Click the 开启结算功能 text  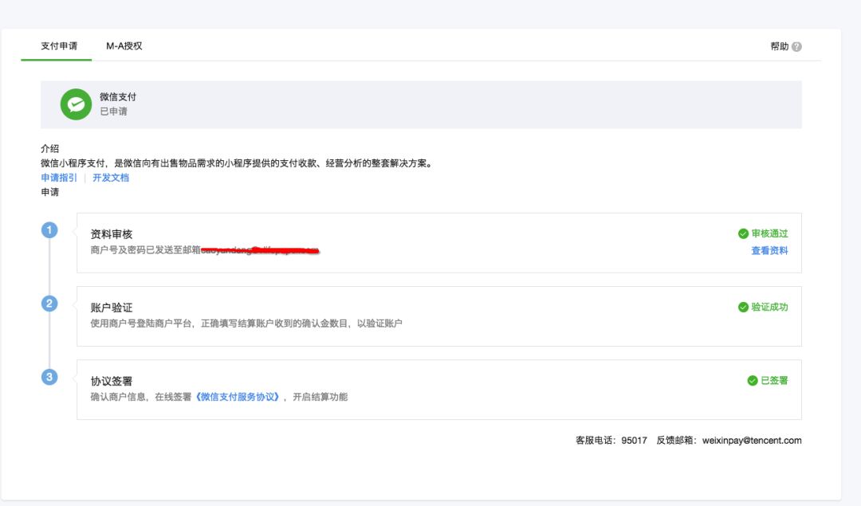320,397
